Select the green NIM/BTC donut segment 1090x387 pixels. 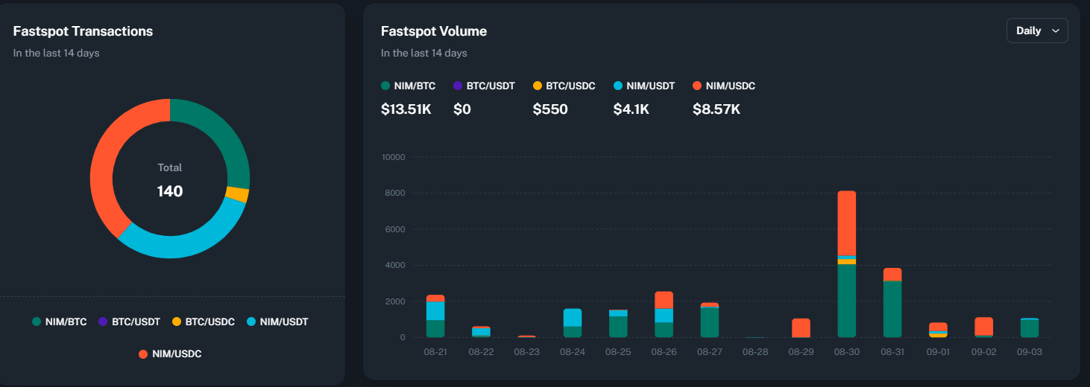click(224, 138)
